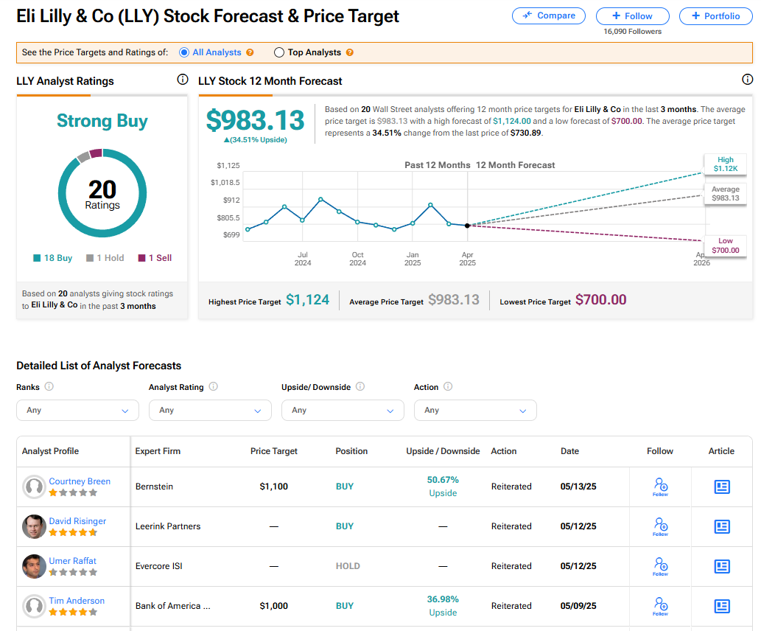Click the Action column header
The width and height of the screenshot is (761, 631).
tap(503, 451)
